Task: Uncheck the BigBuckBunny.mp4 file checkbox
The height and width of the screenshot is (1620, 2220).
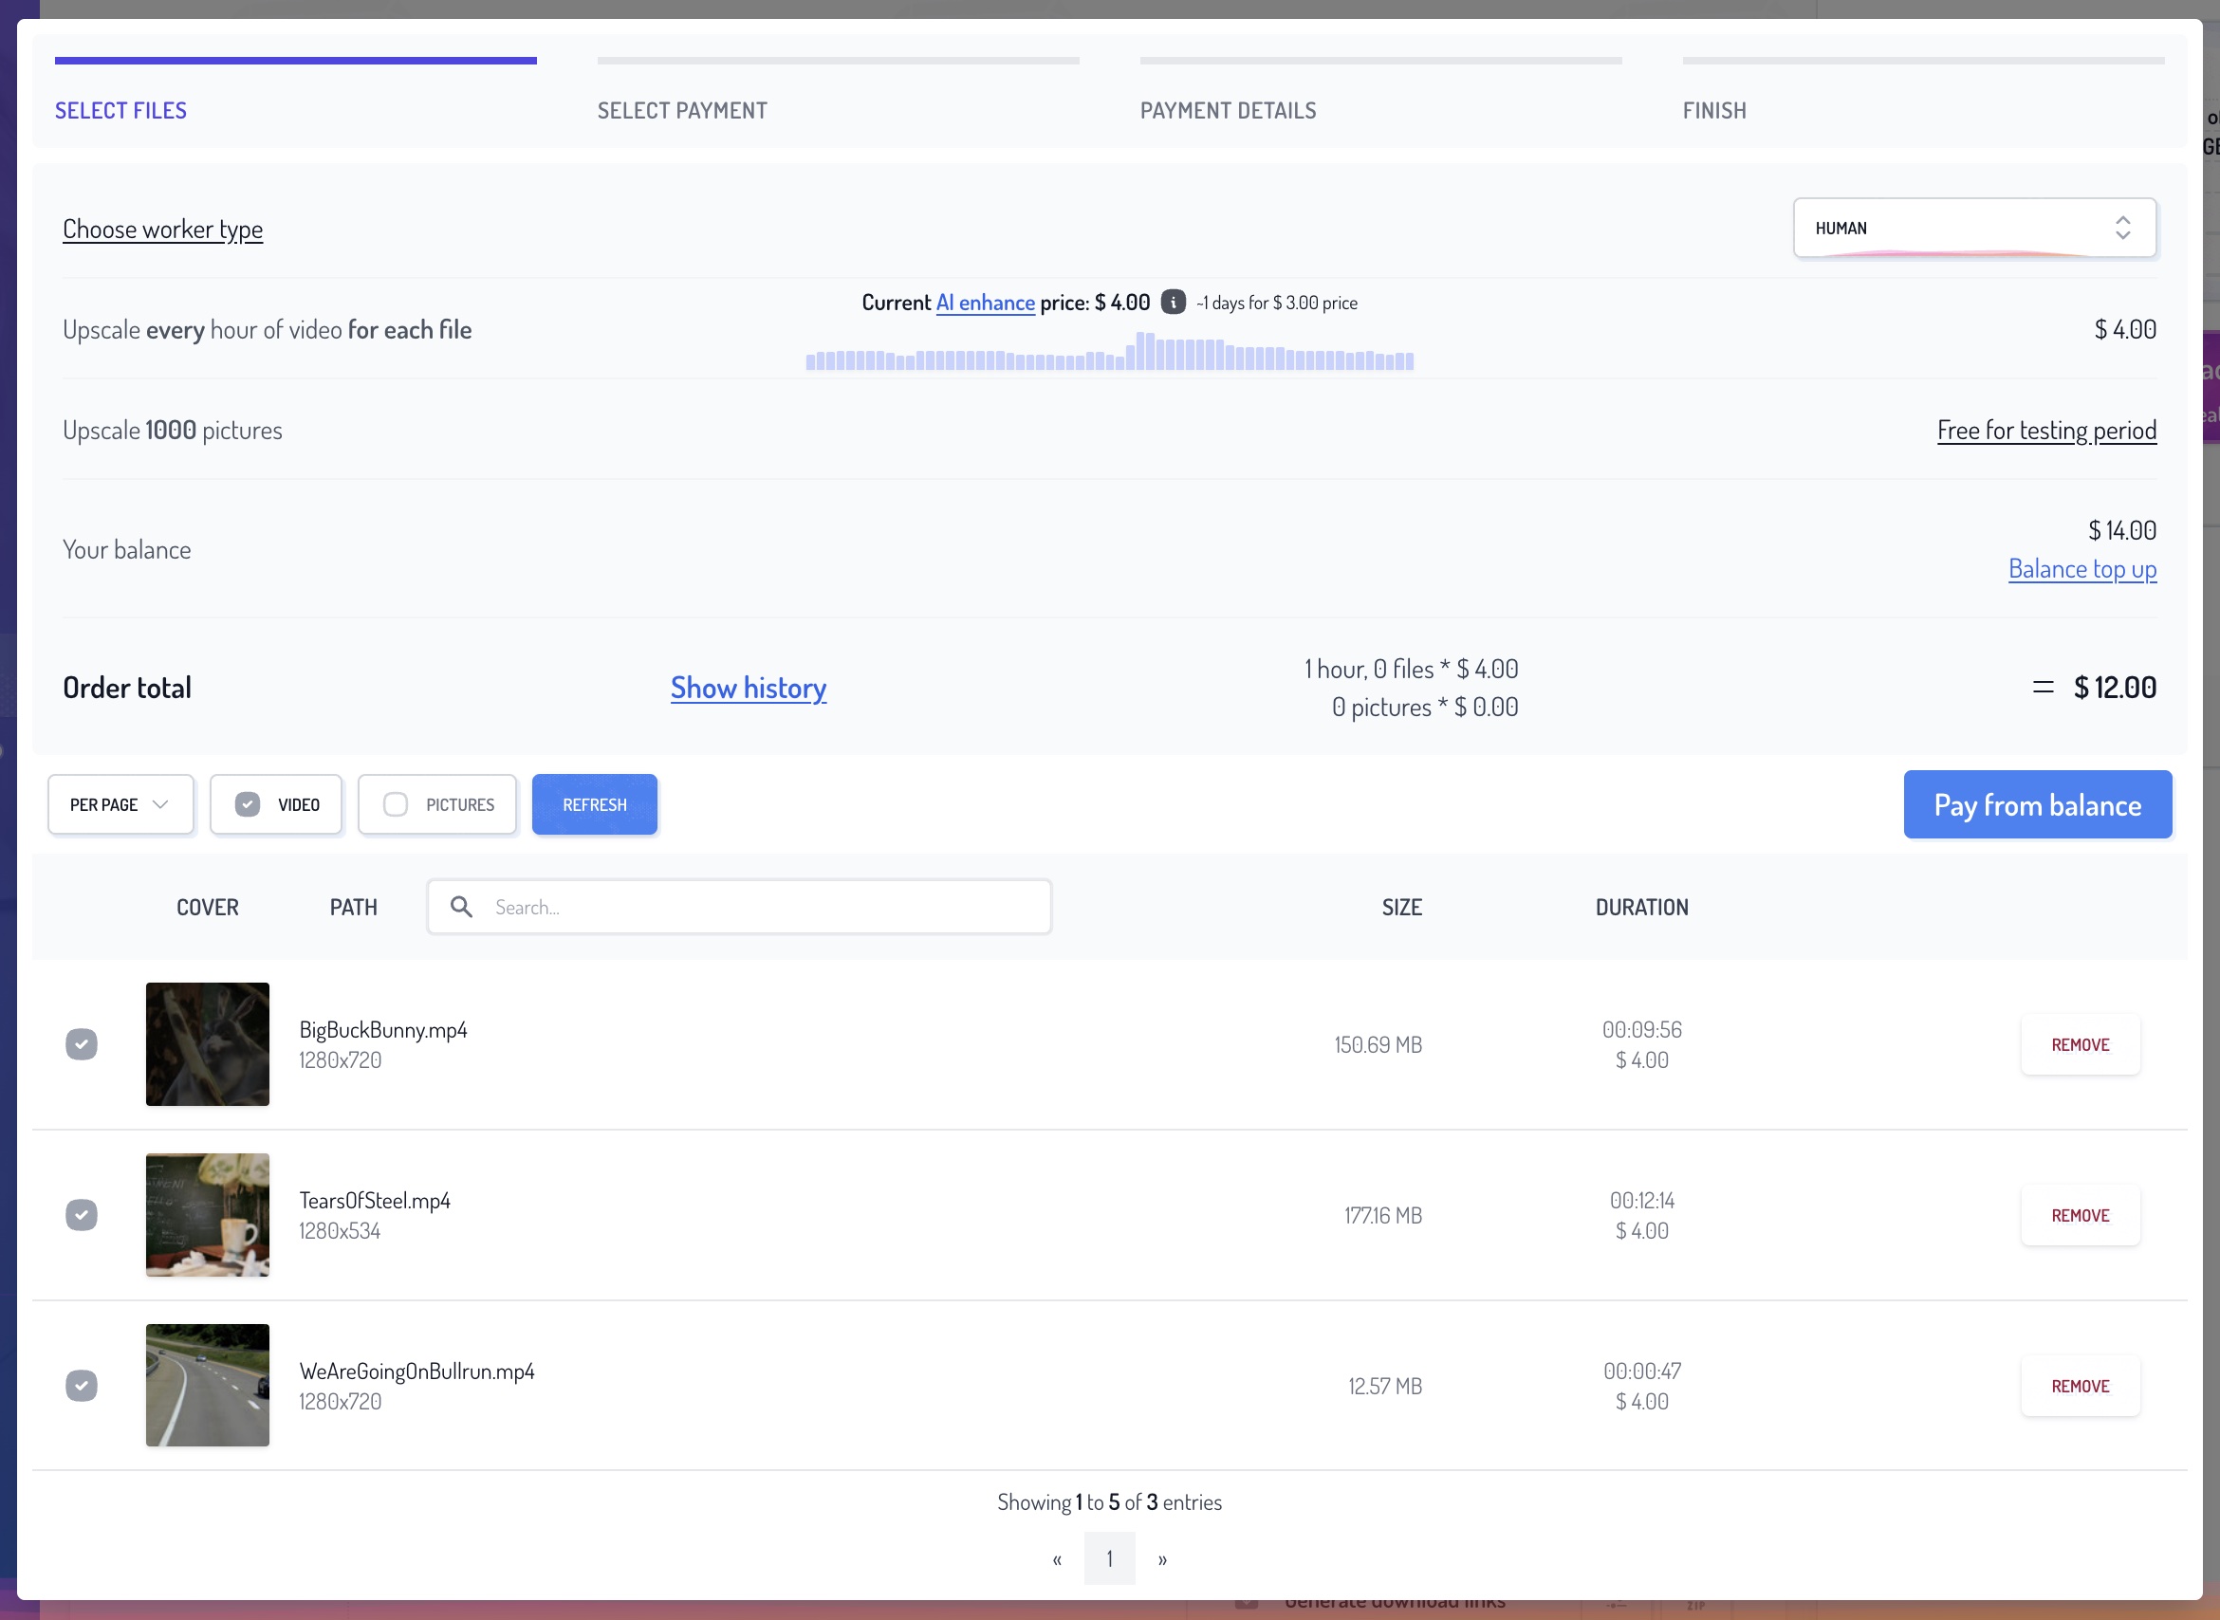Action: point(82,1044)
